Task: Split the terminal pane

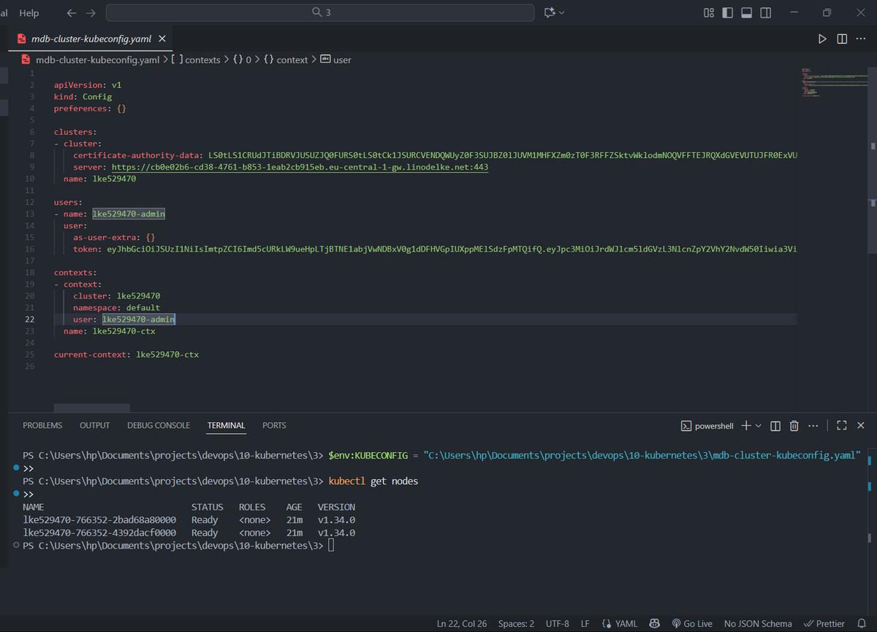Action: pos(775,426)
